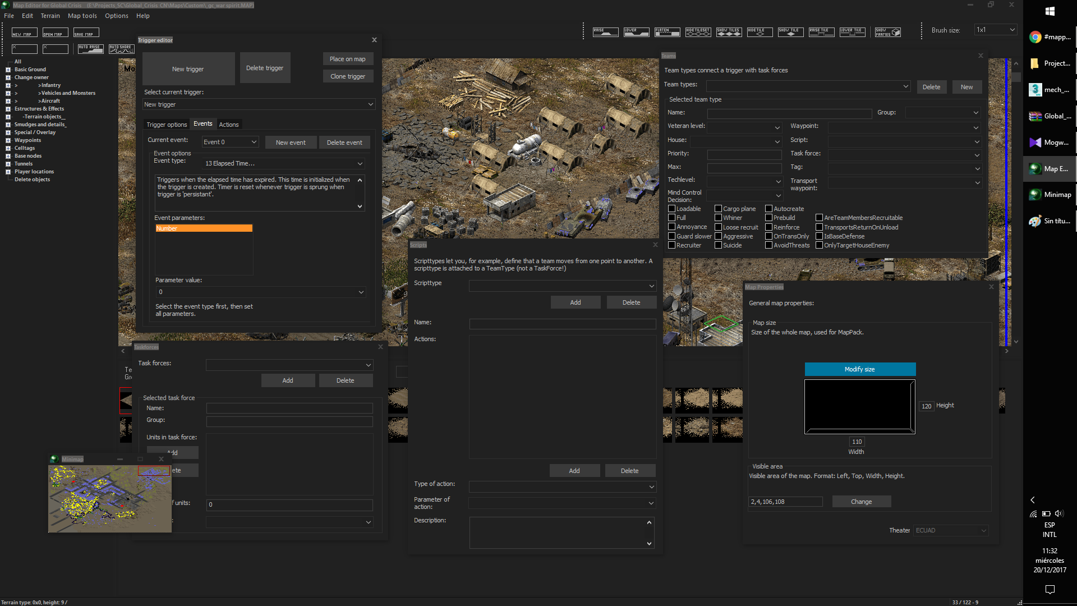Click the New Map toolbar icon
Screen dimensions: 1077x606
24,33
